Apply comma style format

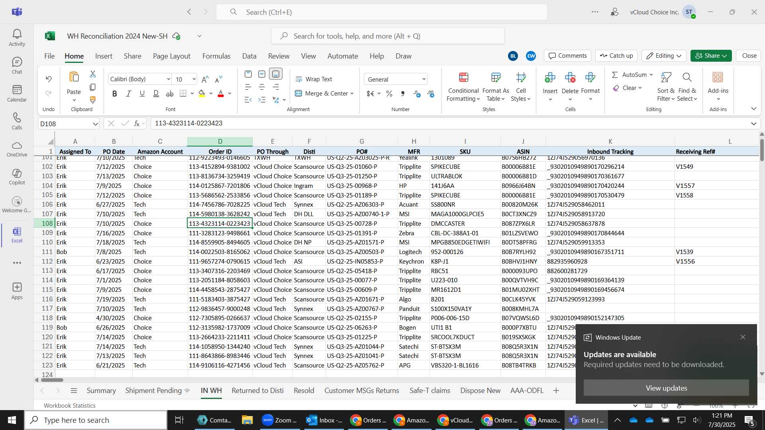pos(403,94)
